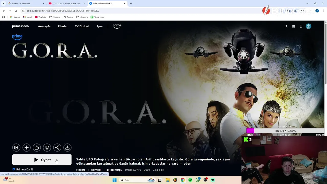Open Yağız Ersan bookmark
The image size is (327, 184).
coord(97,17)
